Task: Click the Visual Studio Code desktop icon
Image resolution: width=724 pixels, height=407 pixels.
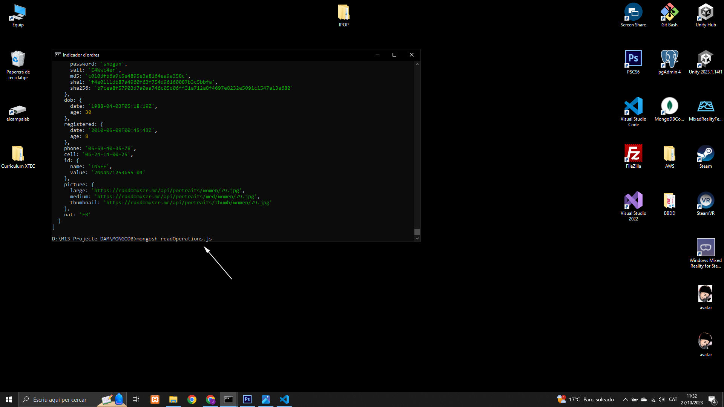Action: [x=633, y=112]
